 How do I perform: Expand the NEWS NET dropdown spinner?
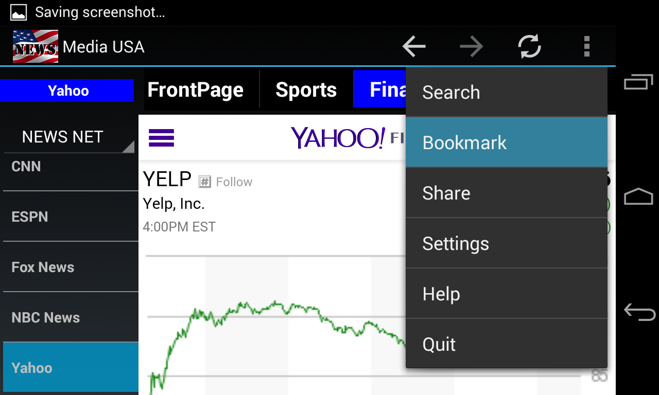click(68, 137)
